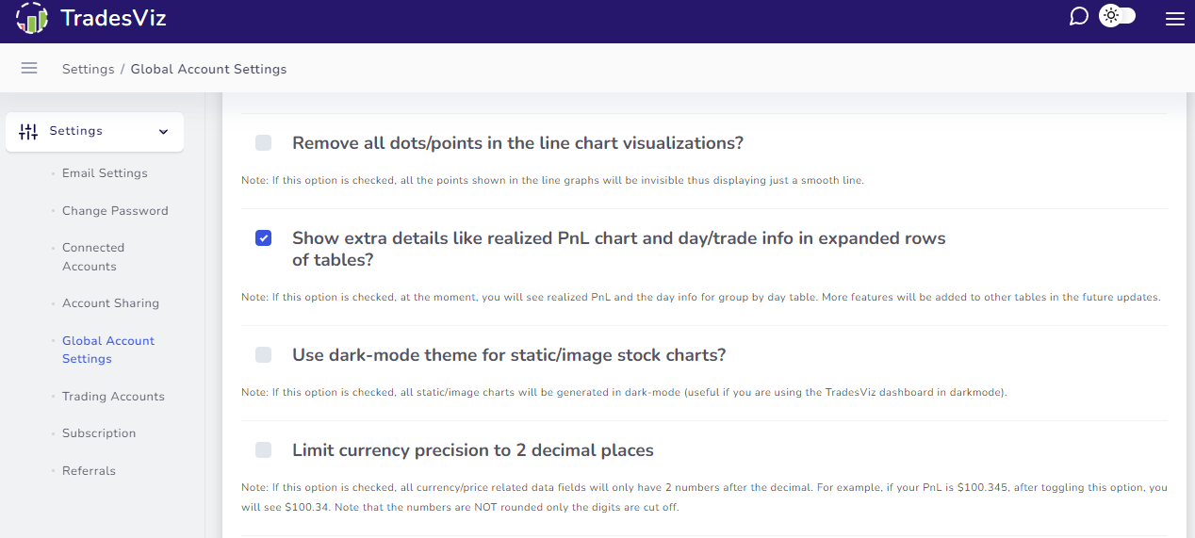Click the TradesViz logo icon
Viewport: 1195px width, 538px height.
(32, 18)
